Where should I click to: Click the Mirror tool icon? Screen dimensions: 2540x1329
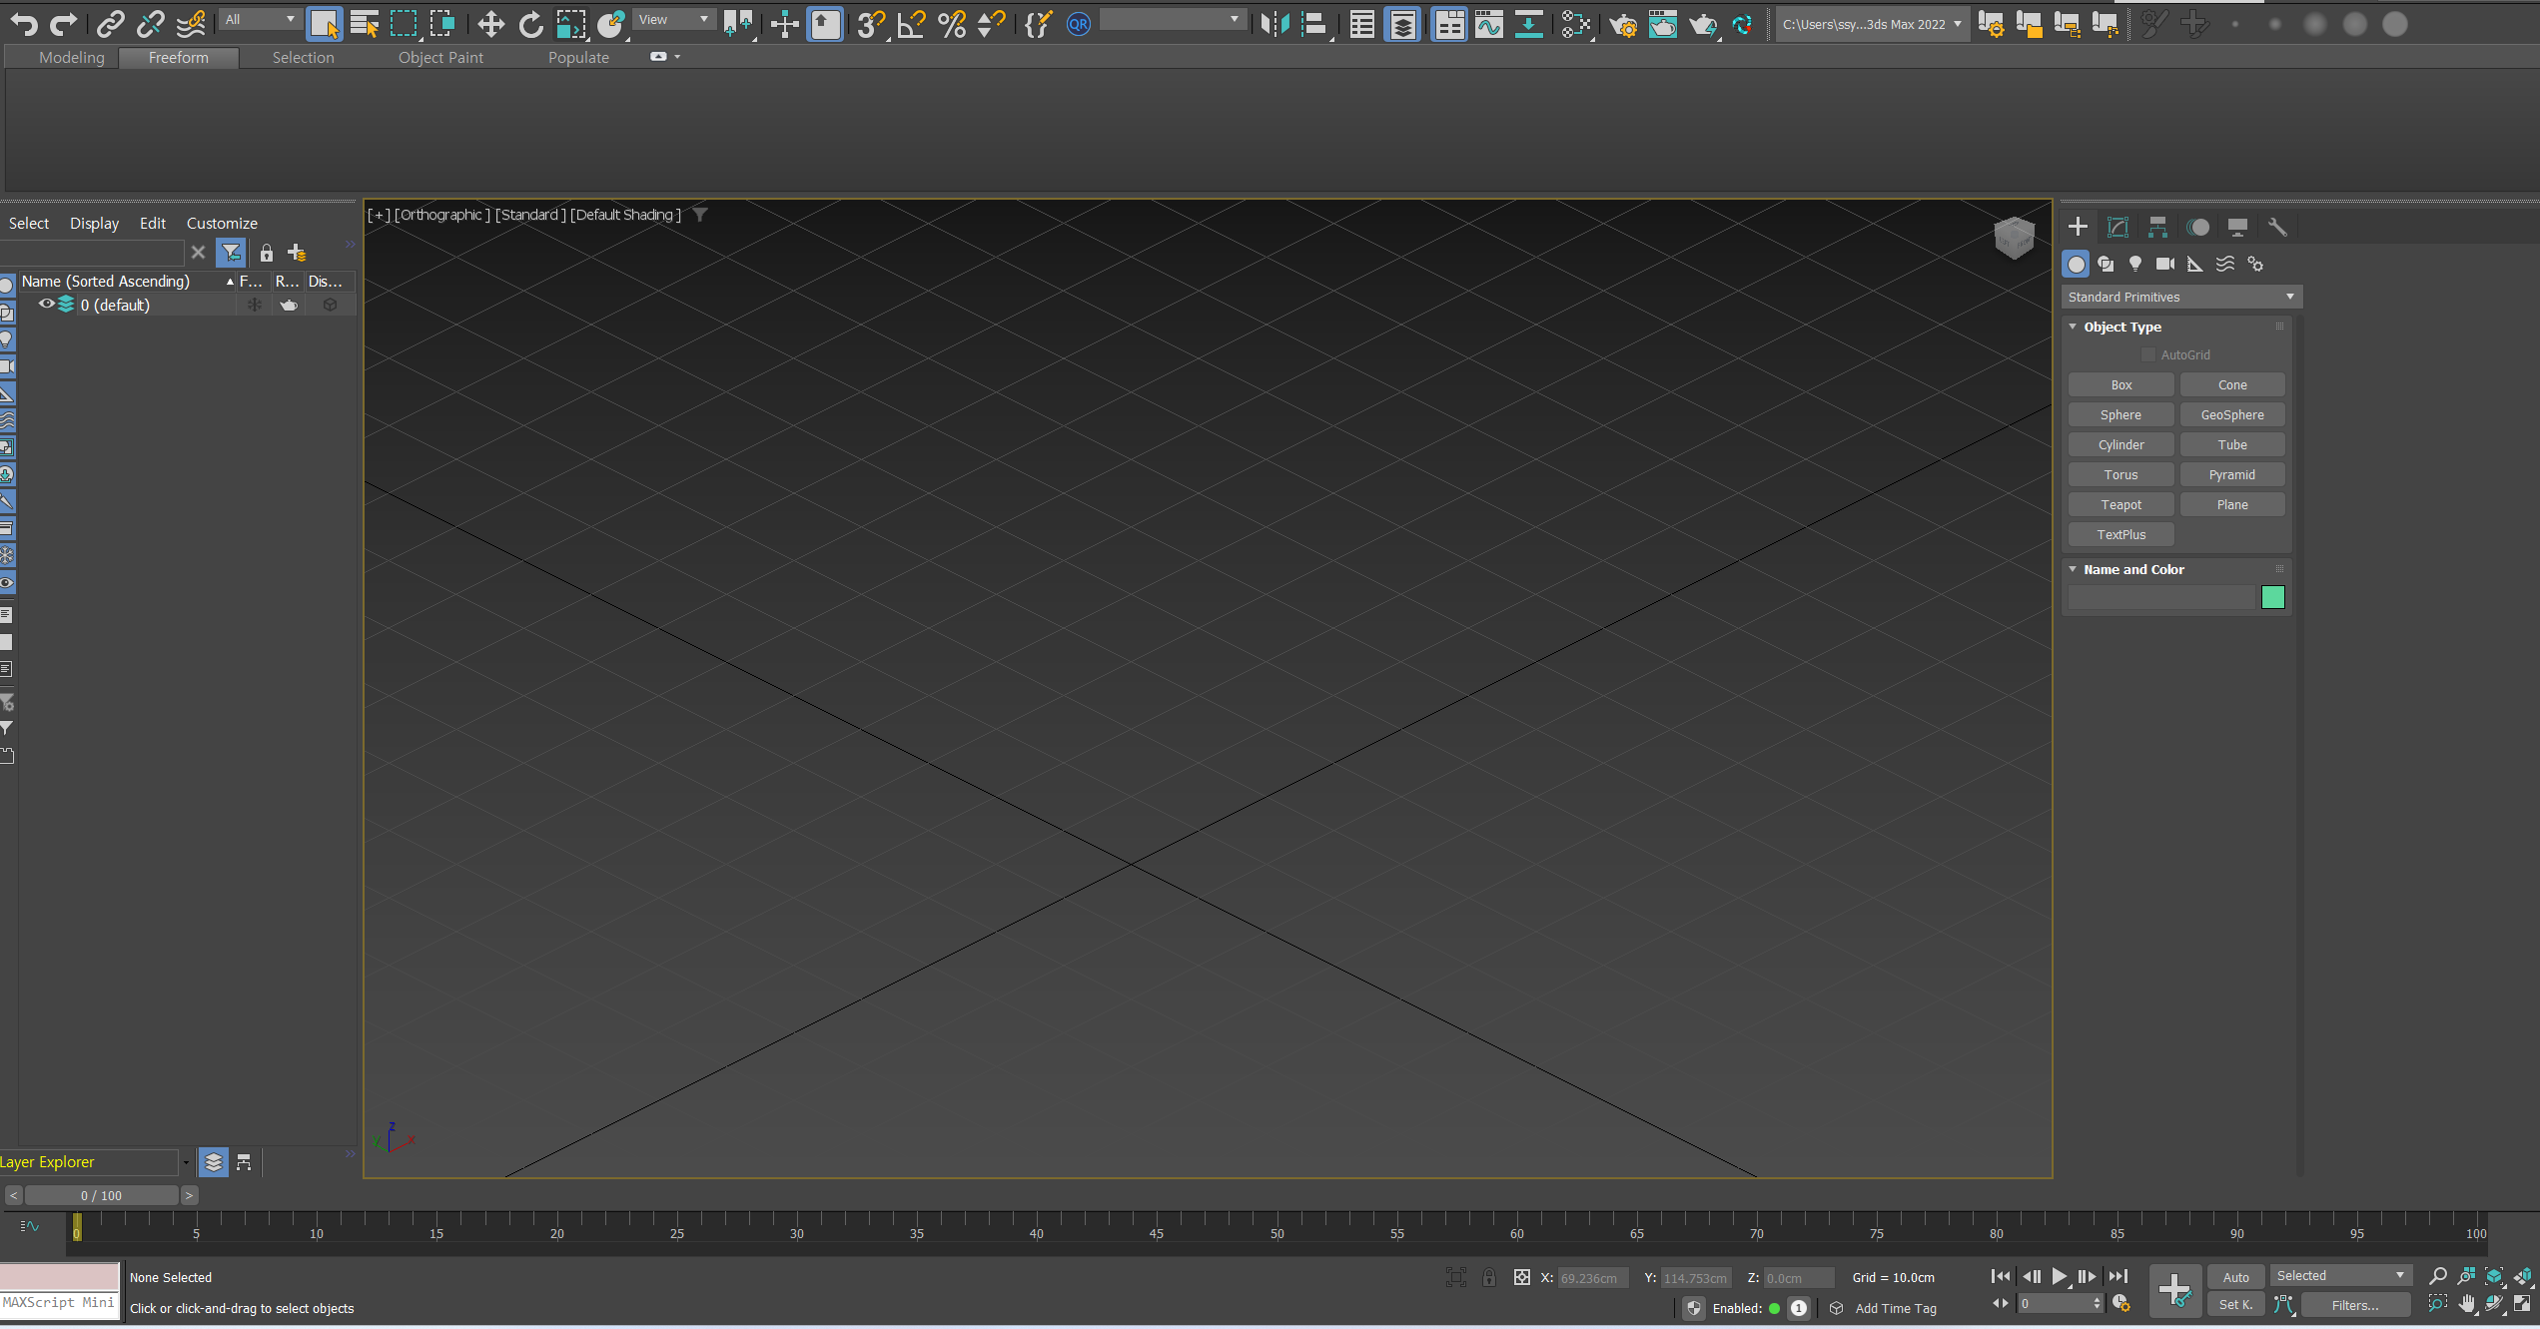(x=1275, y=23)
